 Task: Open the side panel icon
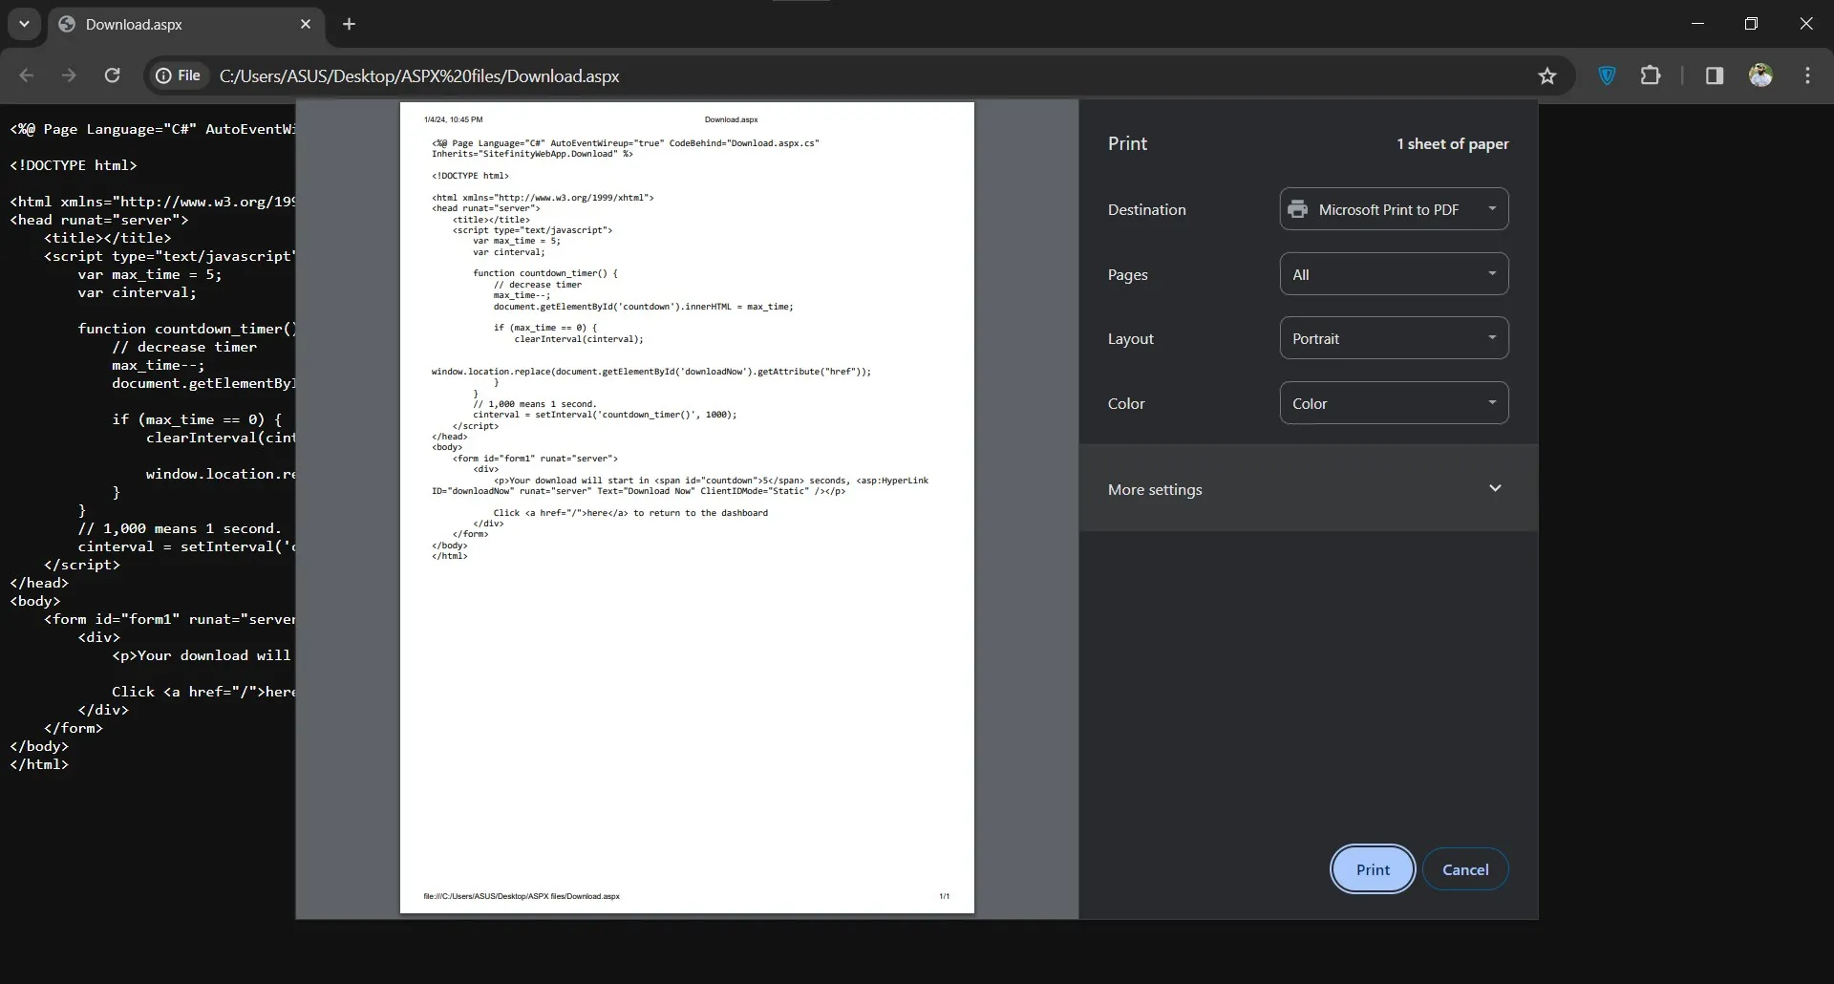[1714, 75]
